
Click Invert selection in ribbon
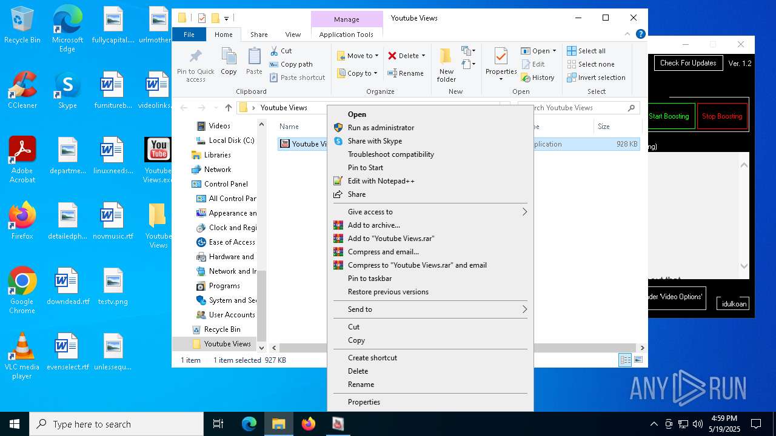[595, 78]
